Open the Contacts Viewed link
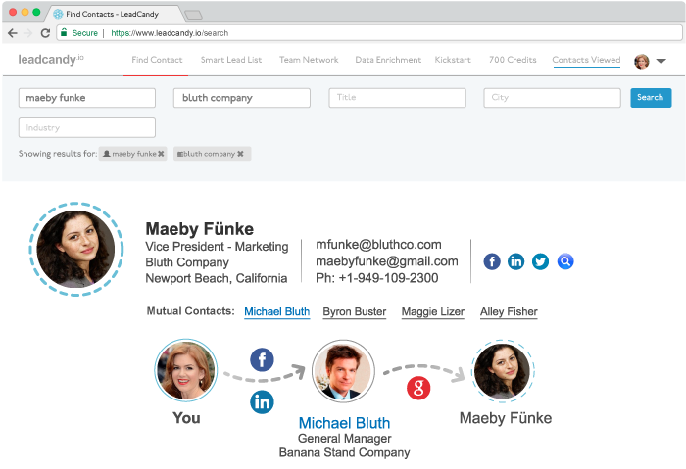This screenshot has height=469, width=686. (x=586, y=60)
